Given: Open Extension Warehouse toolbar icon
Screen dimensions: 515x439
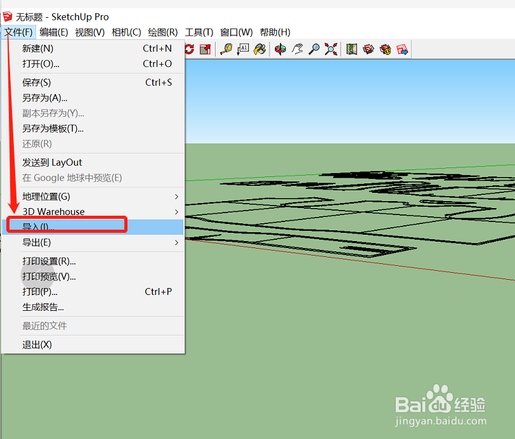Looking at the screenshot, I should (x=385, y=49).
